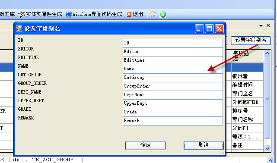
Task: Click the green RSS feed icon
Action: (163, 14)
